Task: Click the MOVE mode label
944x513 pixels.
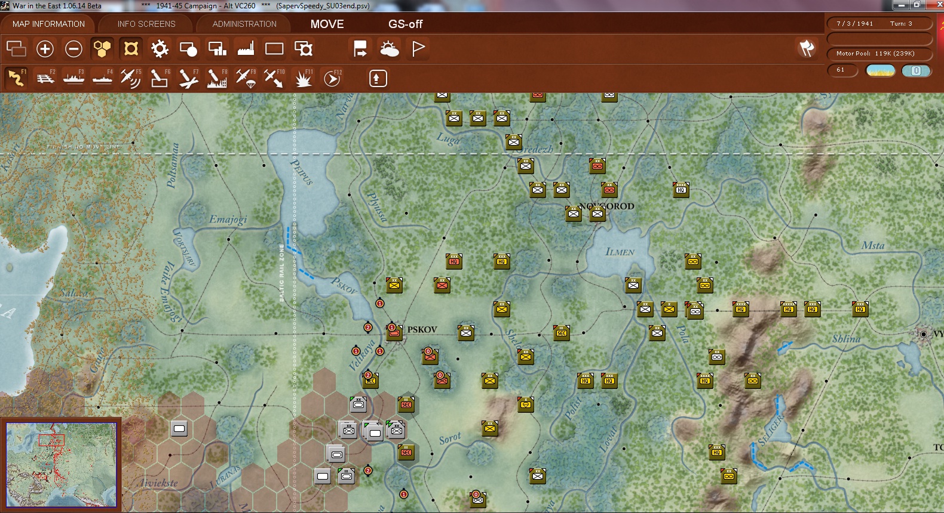Action: [x=327, y=24]
